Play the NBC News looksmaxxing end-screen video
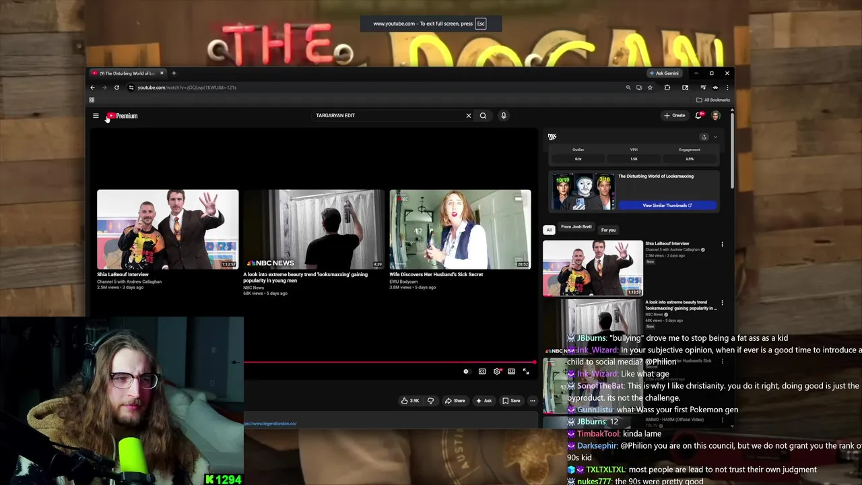 tap(314, 230)
